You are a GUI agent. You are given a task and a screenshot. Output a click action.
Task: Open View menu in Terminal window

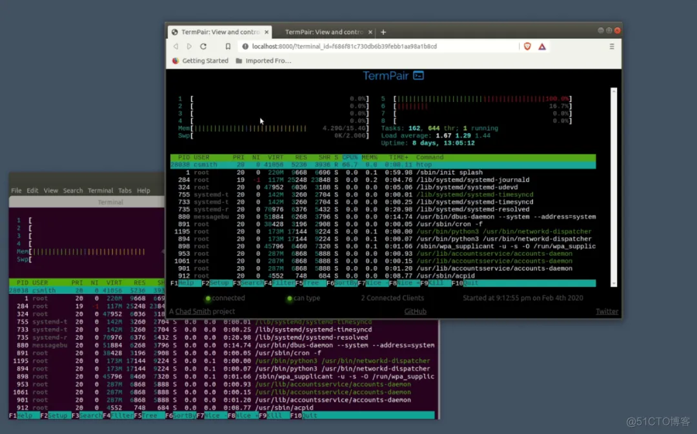click(x=51, y=191)
